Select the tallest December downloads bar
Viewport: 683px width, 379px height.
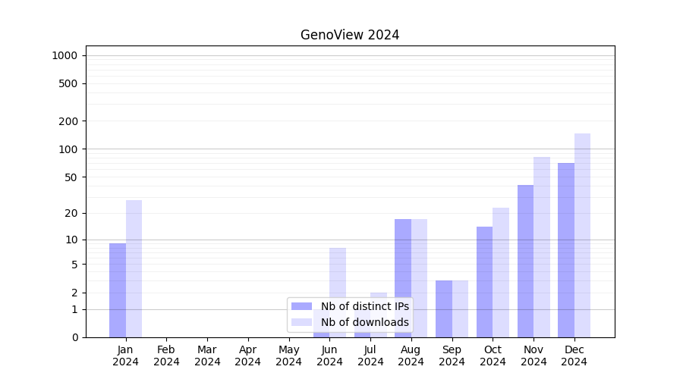582,235
